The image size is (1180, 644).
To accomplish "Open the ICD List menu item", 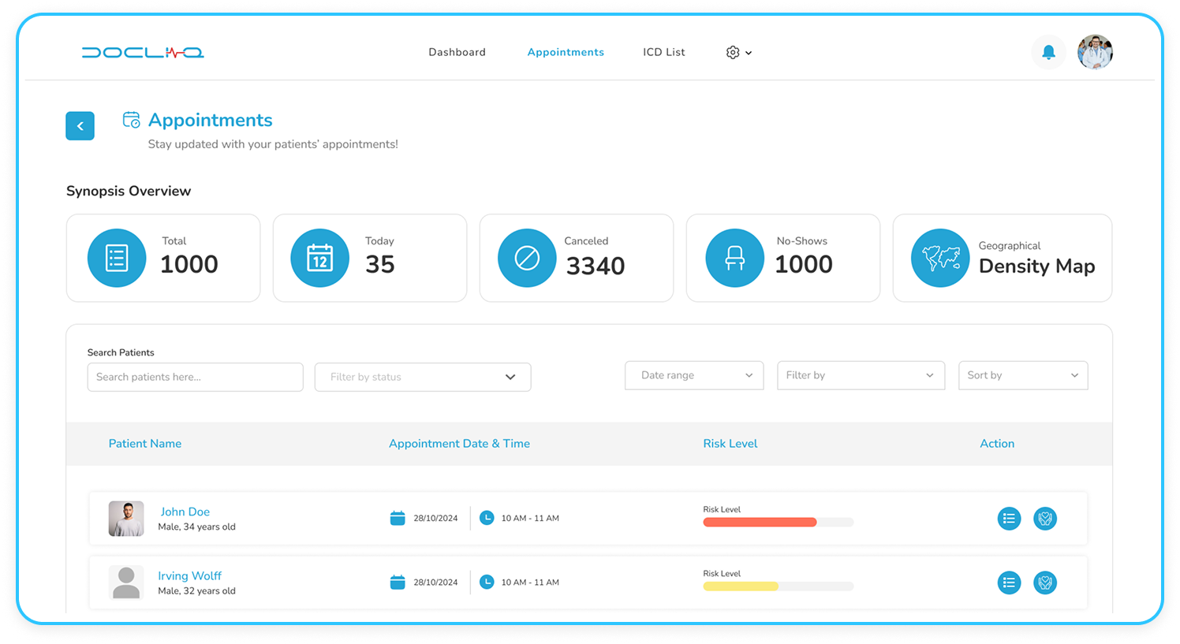I will [x=663, y=52].
